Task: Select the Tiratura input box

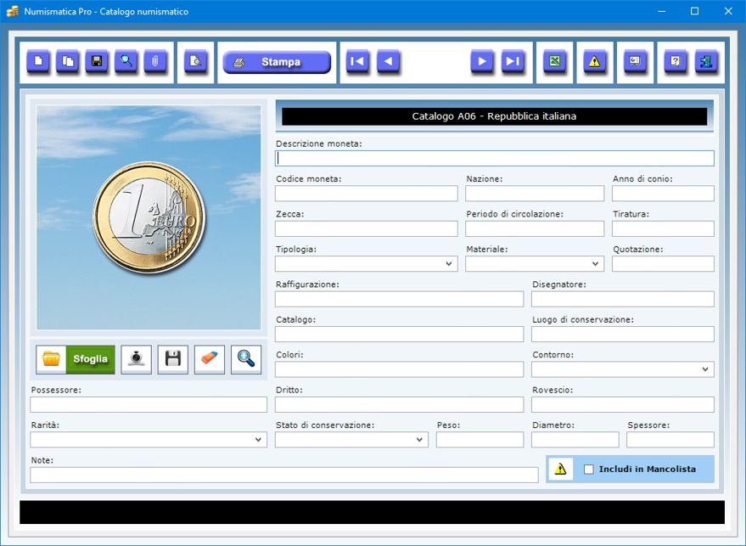Action: coord(663,228)
